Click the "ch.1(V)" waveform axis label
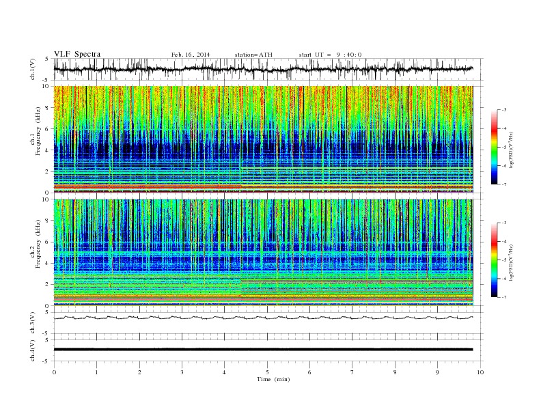The width and height of the screenshot is (541, 418). pyautogui.click(x=33, y=69)
